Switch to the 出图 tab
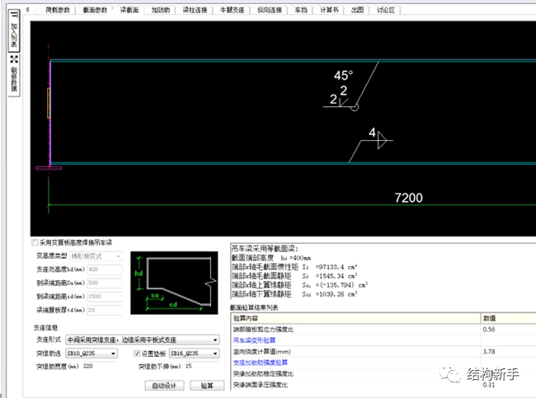Screen dimensions: 536x398 [357, 10]
